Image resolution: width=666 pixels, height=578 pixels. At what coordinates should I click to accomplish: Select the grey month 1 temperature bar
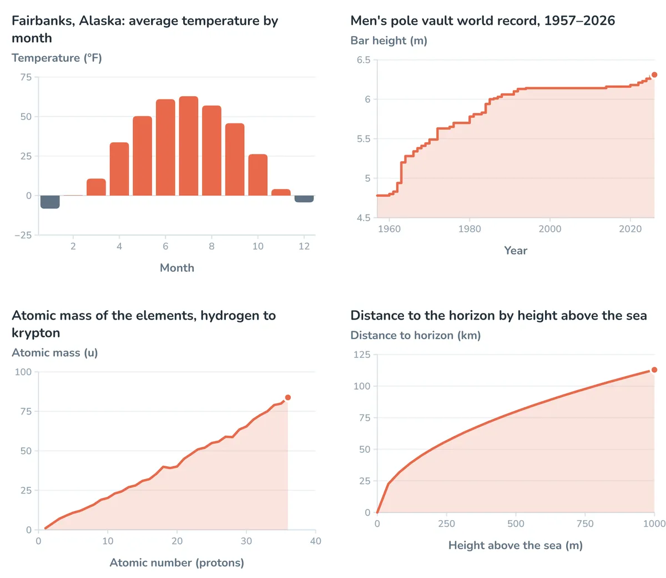(50, 202)
